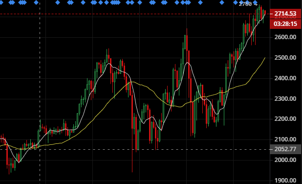The height and width of the screenshot is (184, 302).
Task: Click the 2200.00 price axis label
Action: click(285, 119)
